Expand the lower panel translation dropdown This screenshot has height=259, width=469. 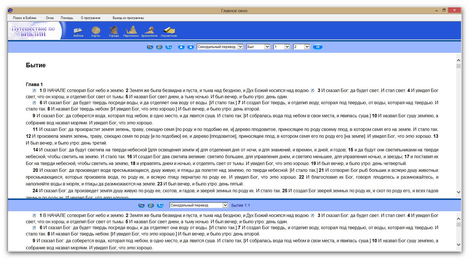225,205
